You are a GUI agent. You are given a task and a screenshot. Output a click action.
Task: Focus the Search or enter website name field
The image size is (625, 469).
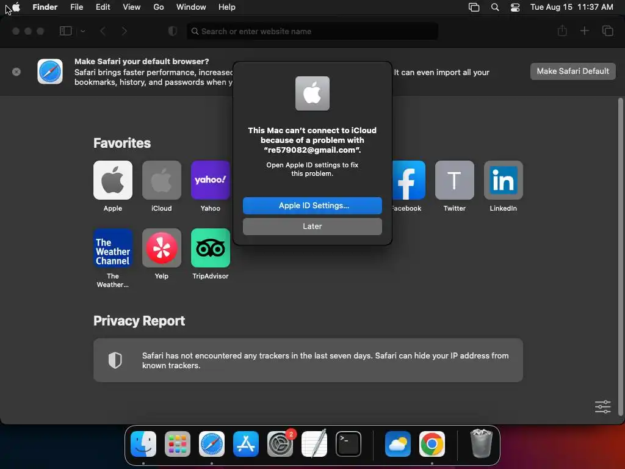coord(312,31)
